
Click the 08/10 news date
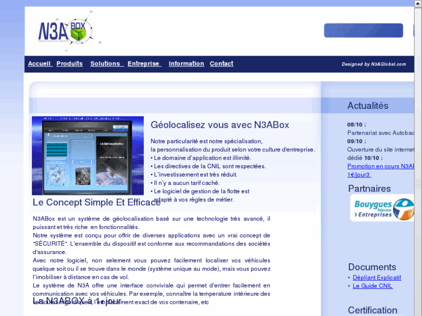pyautogui.click(x=356, y=125)
